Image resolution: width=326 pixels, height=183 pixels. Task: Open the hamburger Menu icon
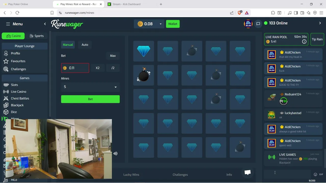[x=8, y=24]
